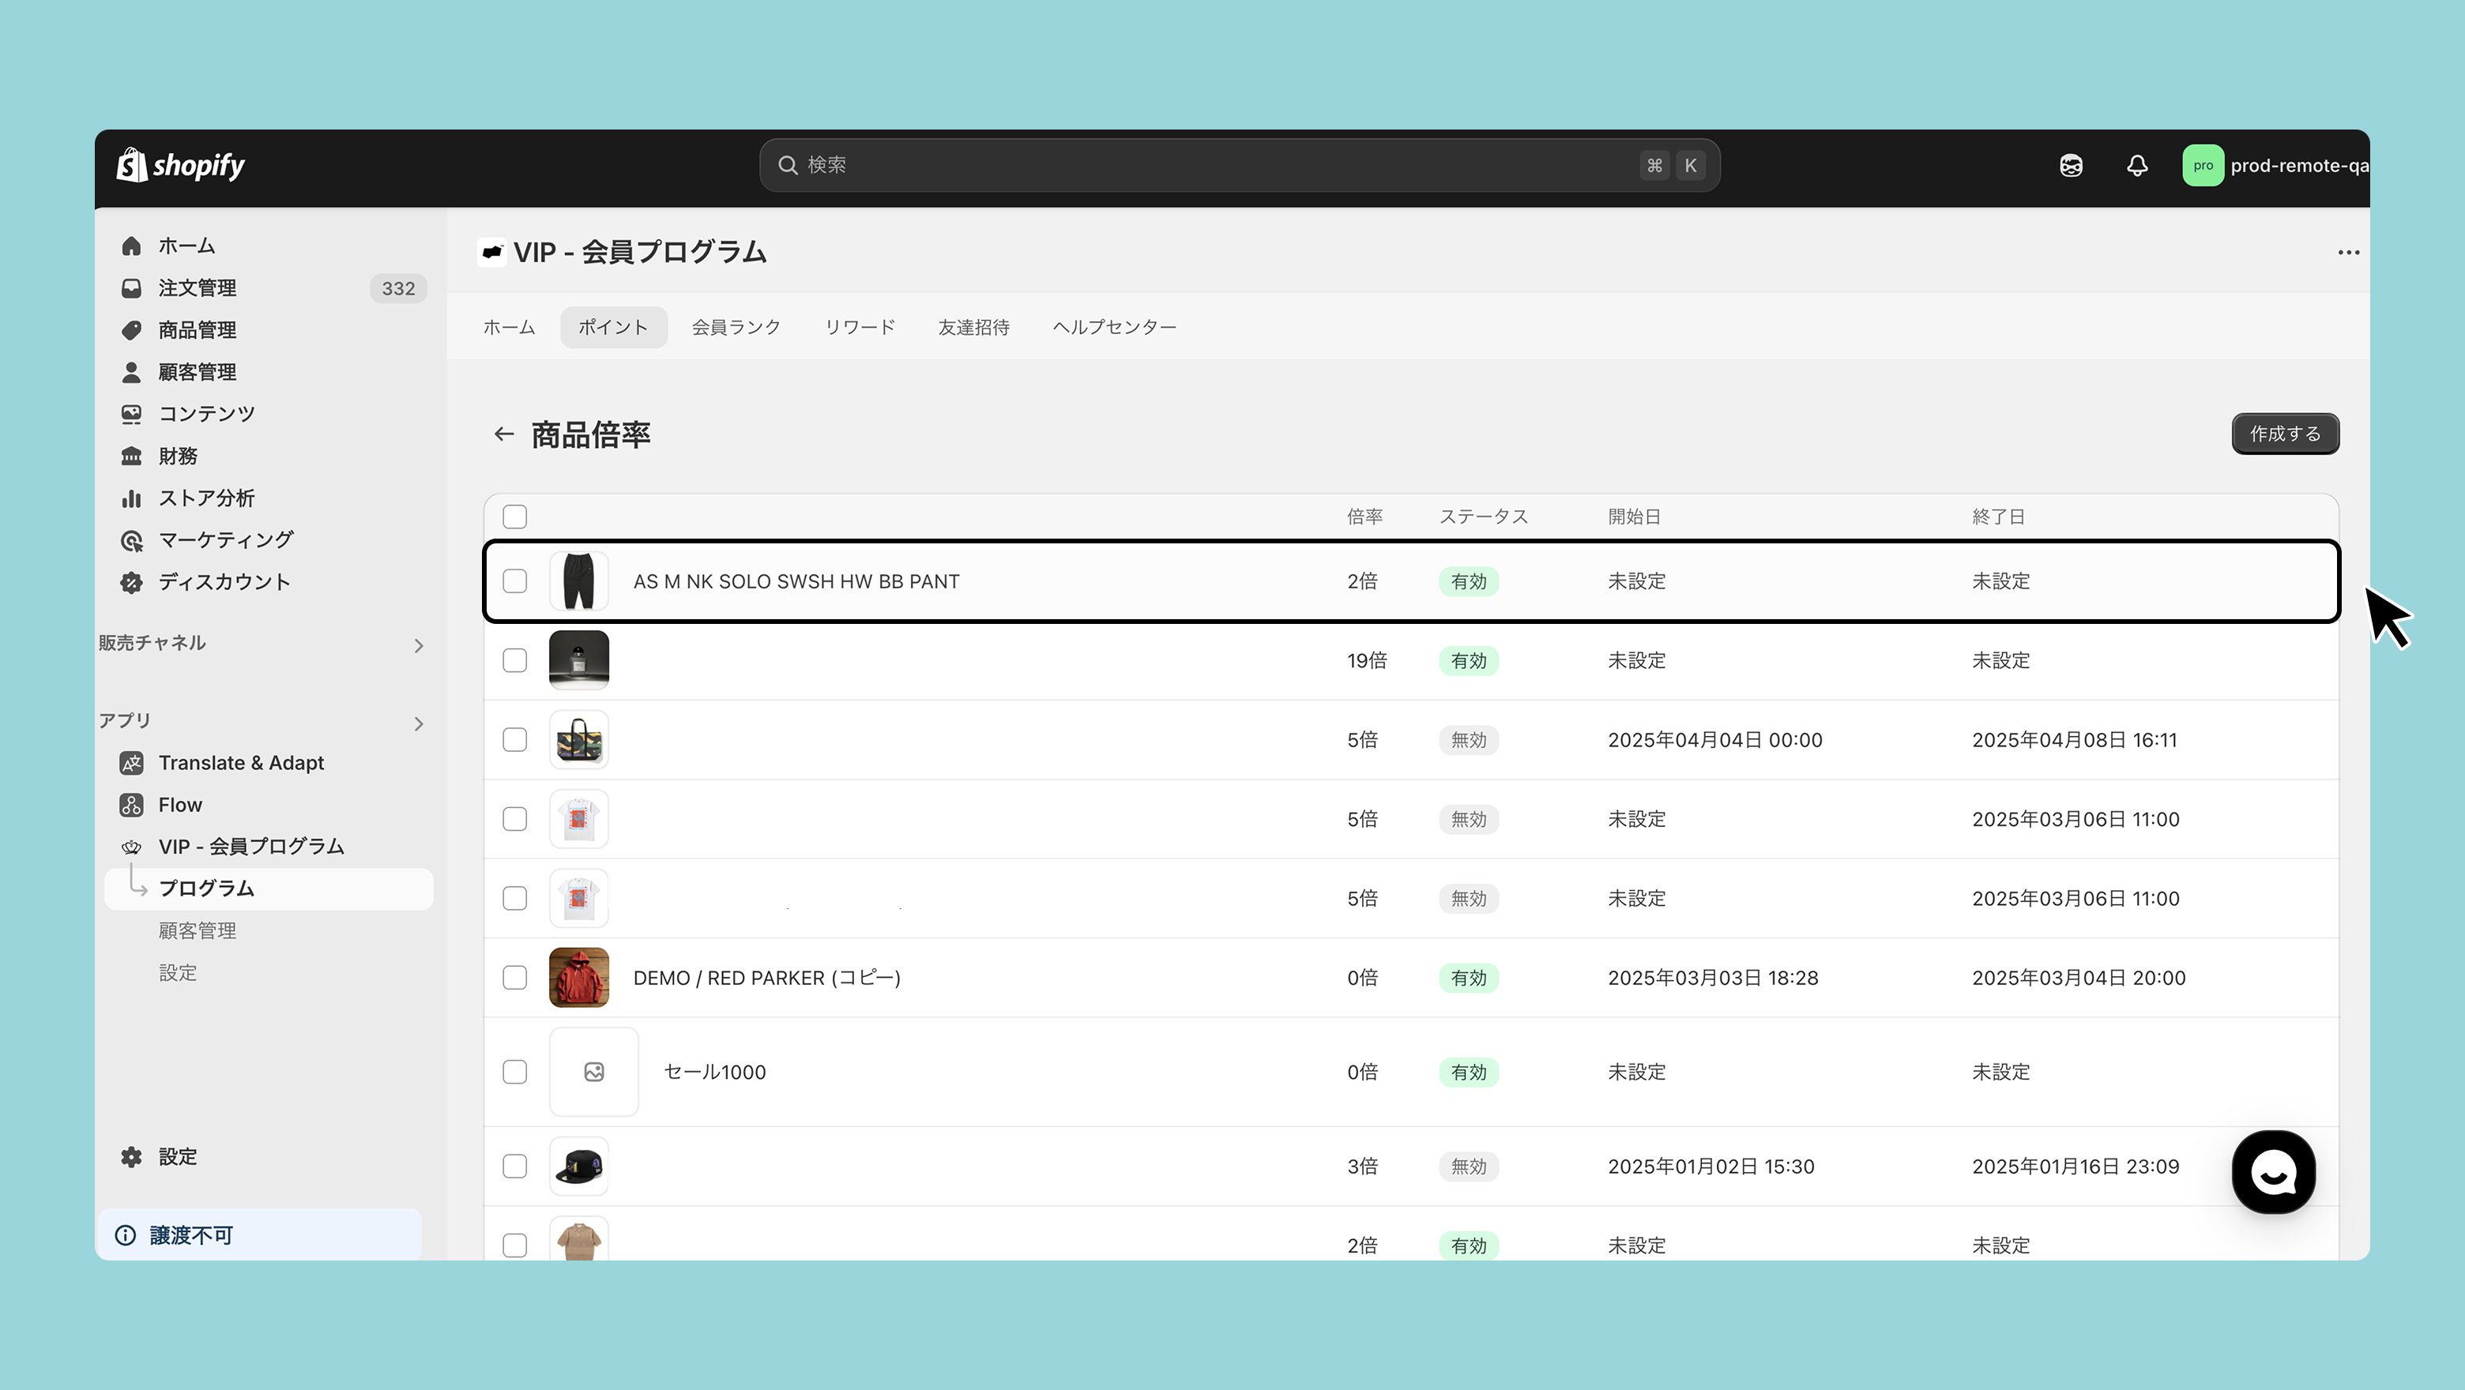
Task: Open Translate & Adapt app
Action: coord(240,762)
